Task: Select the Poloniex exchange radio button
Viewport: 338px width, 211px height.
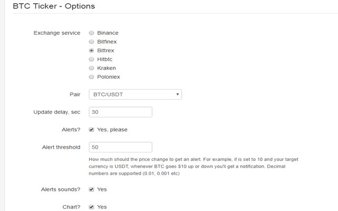Action: coord(91,77)
